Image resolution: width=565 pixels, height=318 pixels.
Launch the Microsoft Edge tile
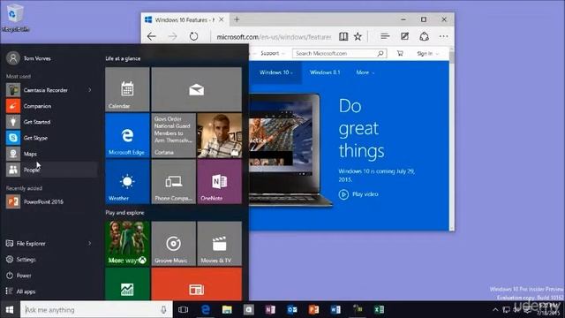[x=127, y=135]
